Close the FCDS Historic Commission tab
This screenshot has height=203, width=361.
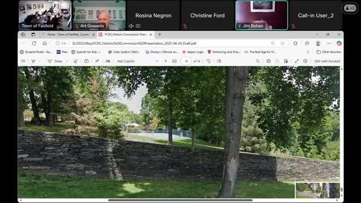151,34
